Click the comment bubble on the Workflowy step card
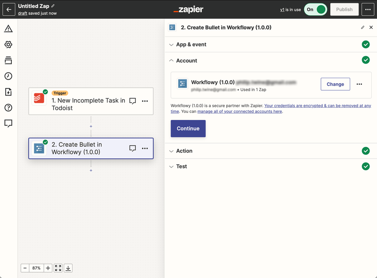The image size is (377, 278). coord(132,148)
